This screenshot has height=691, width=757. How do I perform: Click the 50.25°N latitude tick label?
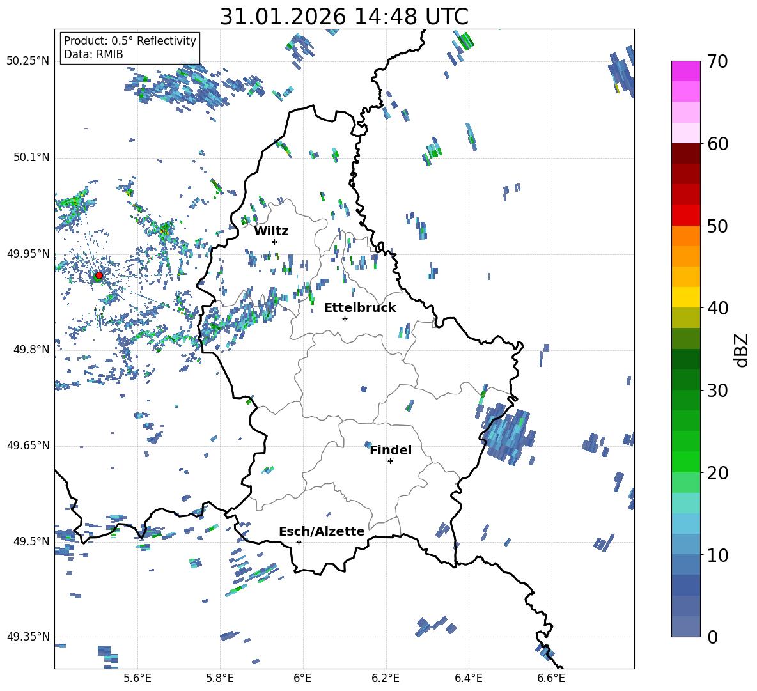[x=28, y=61]
